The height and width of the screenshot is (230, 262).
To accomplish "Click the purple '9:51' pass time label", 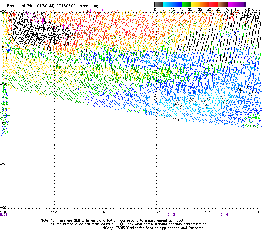I will (x=4, y=215).
